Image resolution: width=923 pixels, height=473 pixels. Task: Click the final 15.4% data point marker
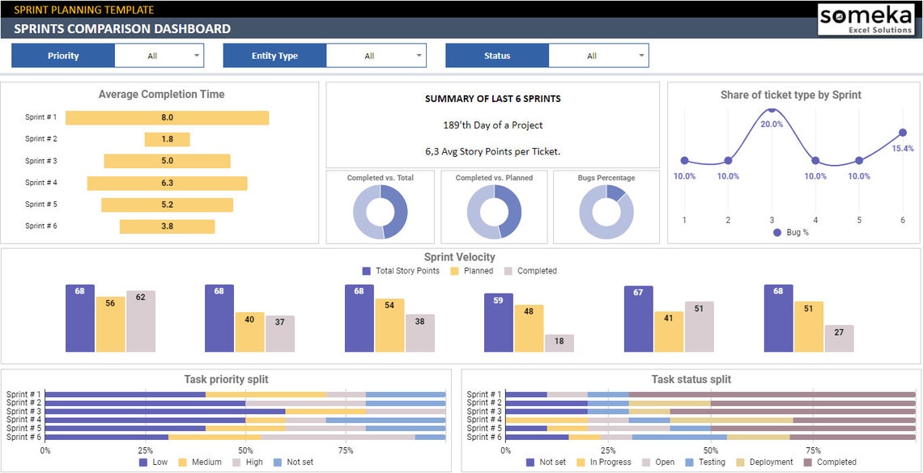(901, 132)
